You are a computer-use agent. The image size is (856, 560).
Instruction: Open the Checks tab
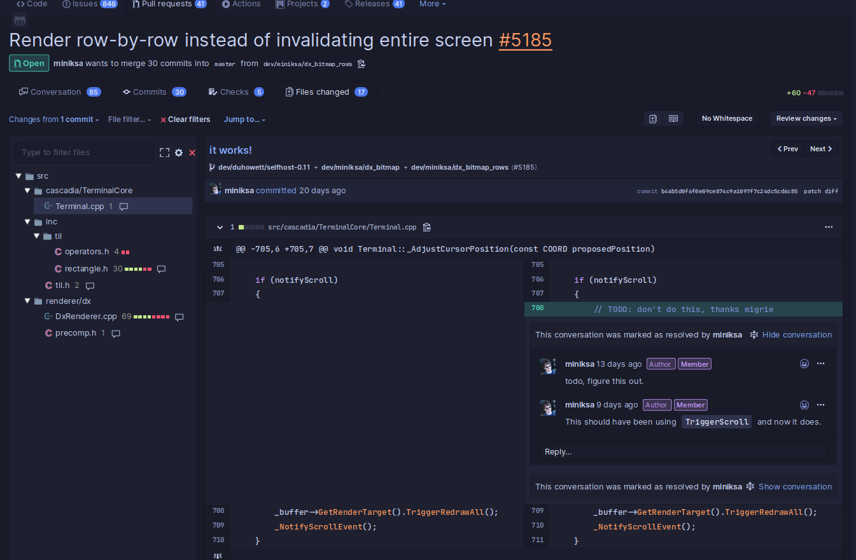click(x=236, y=92)
